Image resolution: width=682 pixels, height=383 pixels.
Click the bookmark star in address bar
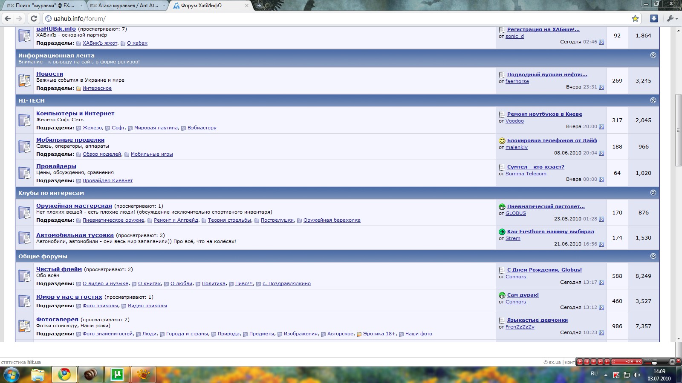635,19
